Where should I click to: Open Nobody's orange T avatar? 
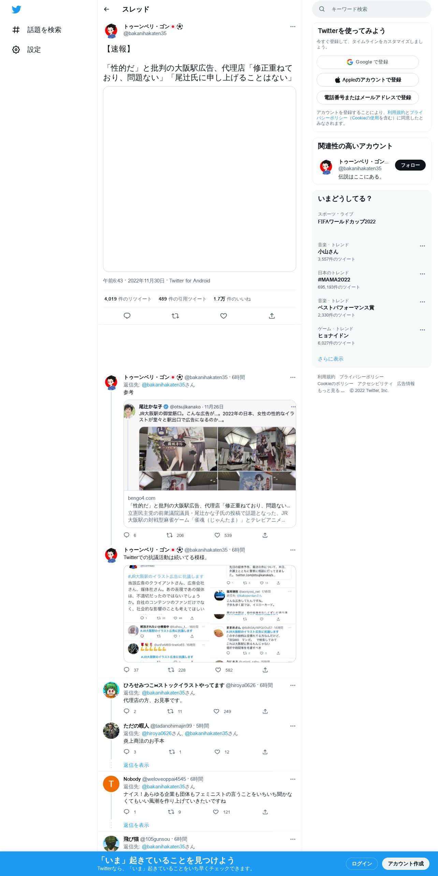click(111, 784)
